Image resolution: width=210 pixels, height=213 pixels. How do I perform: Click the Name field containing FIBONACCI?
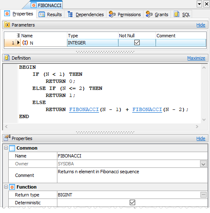tap(132, 156)
